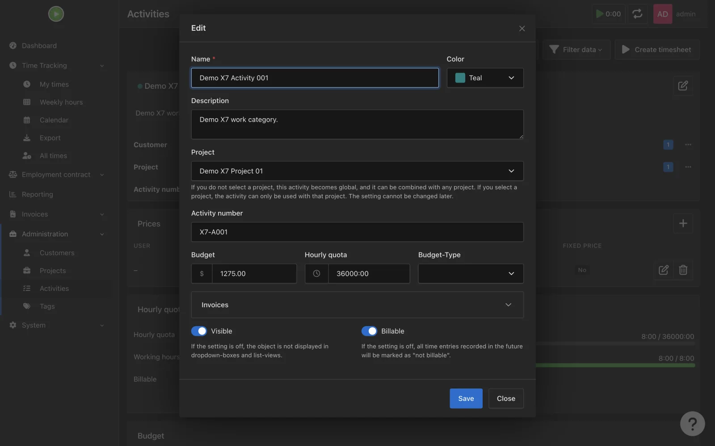This screenshot has width=715, height=446.
Task: Open Weekly hours page
Action: [x=61, y=102]
